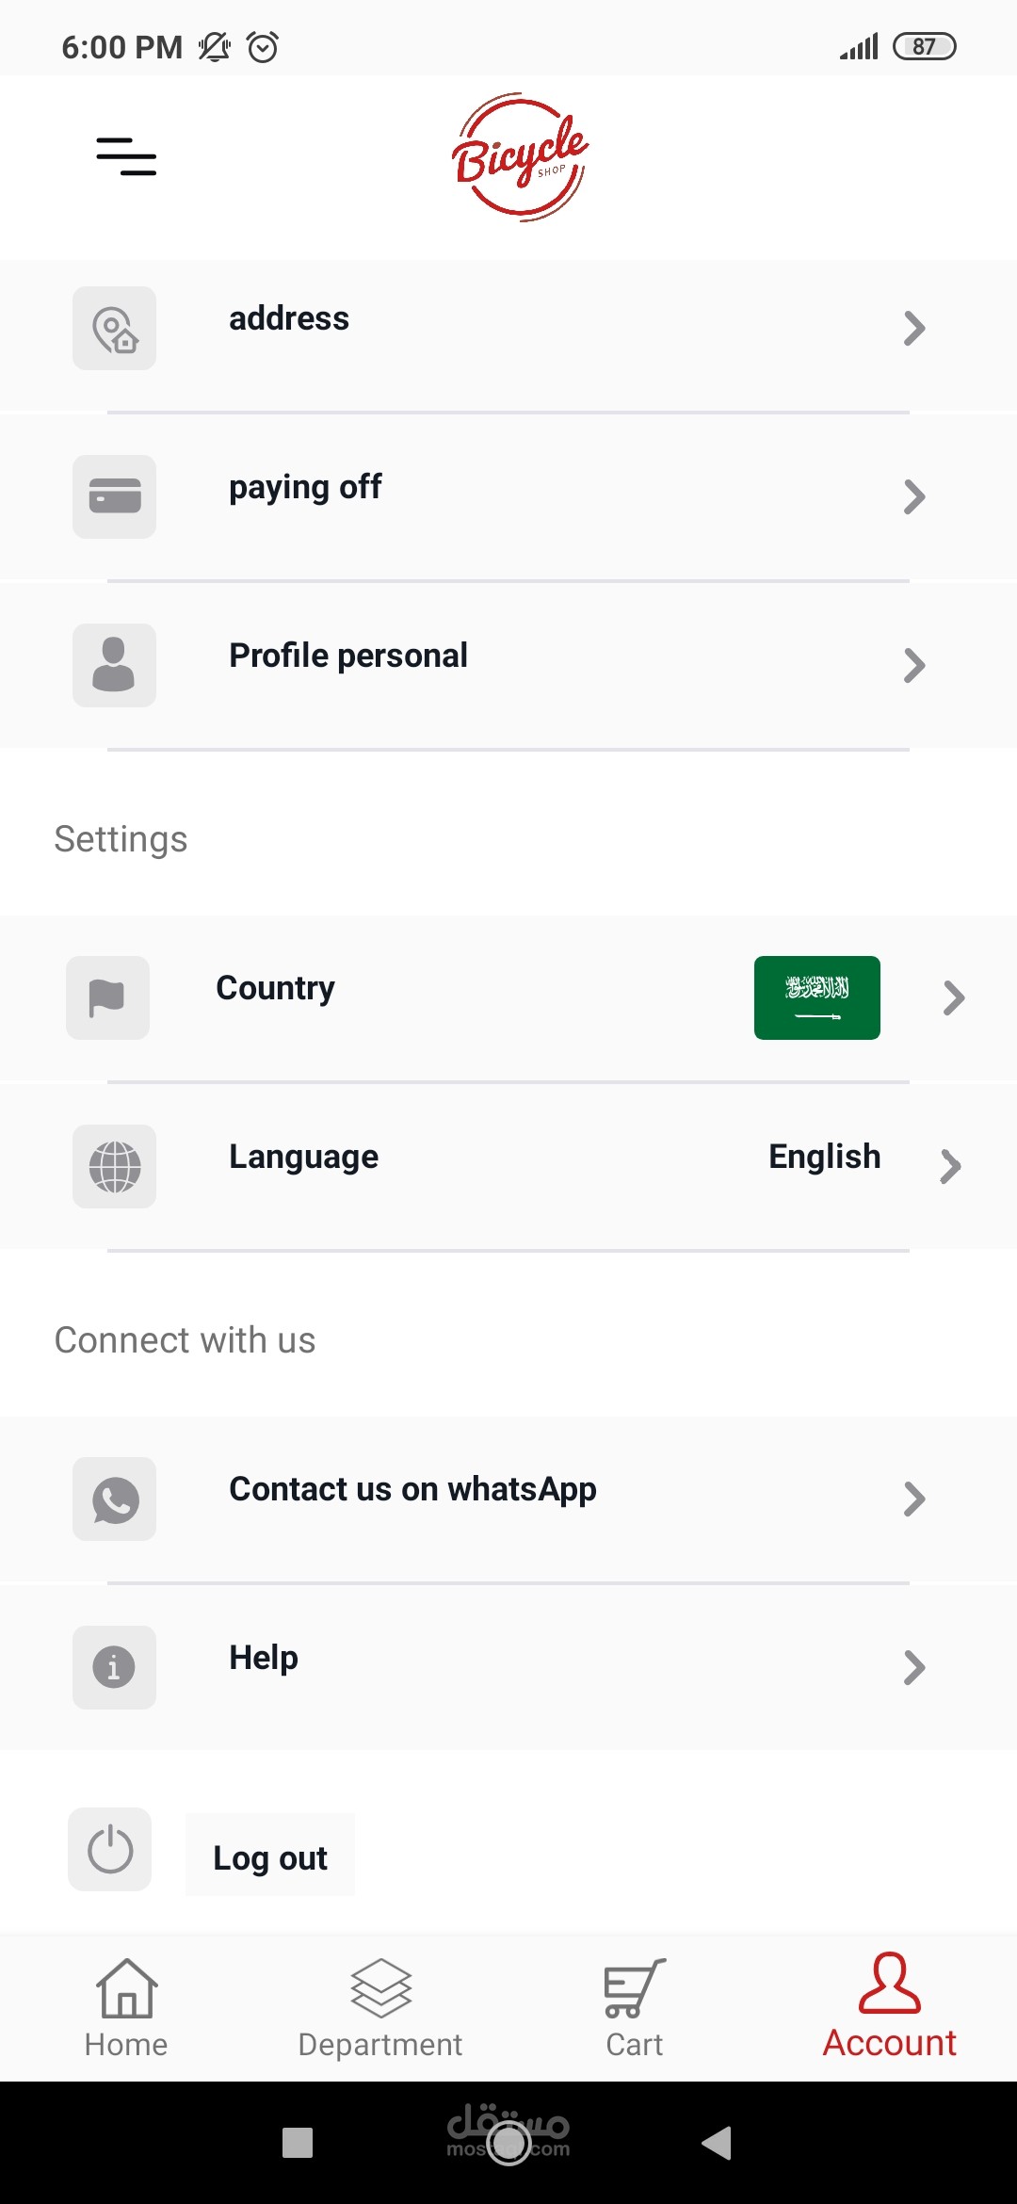Switch to the Department tab

(x=380, y=2006)
